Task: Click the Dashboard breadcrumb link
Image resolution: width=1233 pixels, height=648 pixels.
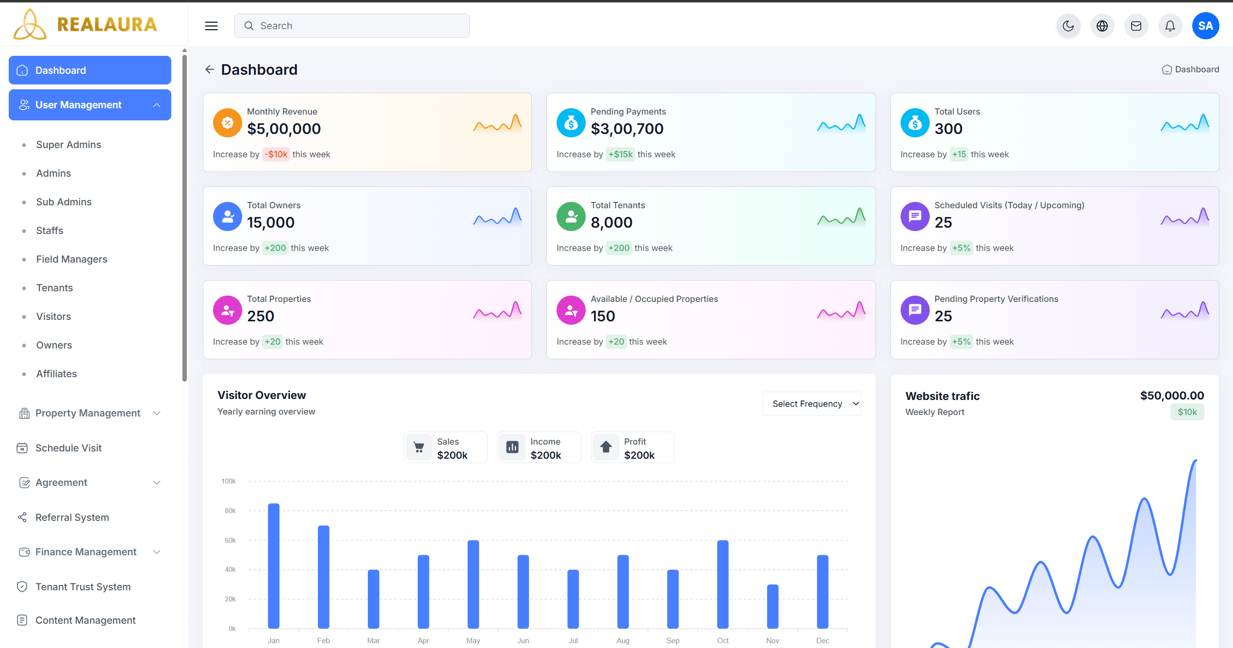Action: 1190,69
